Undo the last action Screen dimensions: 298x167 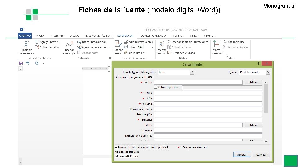[x=28, y=63]
